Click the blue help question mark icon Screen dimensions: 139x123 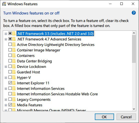(x=134, y=13)
